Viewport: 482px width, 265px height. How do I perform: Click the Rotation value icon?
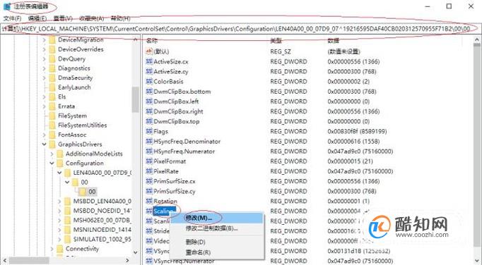tap(149, 201)
